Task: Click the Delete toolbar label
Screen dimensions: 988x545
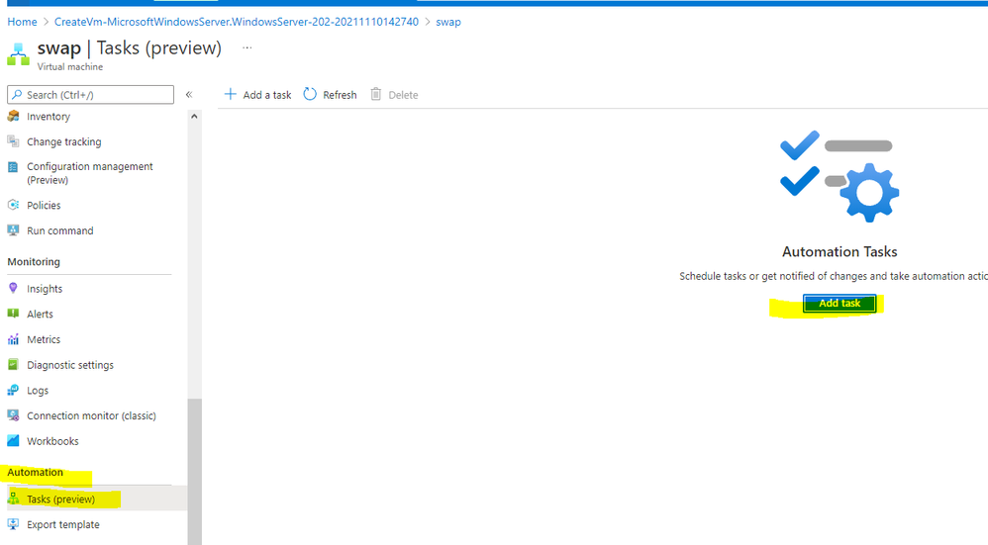Action: [403, 94]
